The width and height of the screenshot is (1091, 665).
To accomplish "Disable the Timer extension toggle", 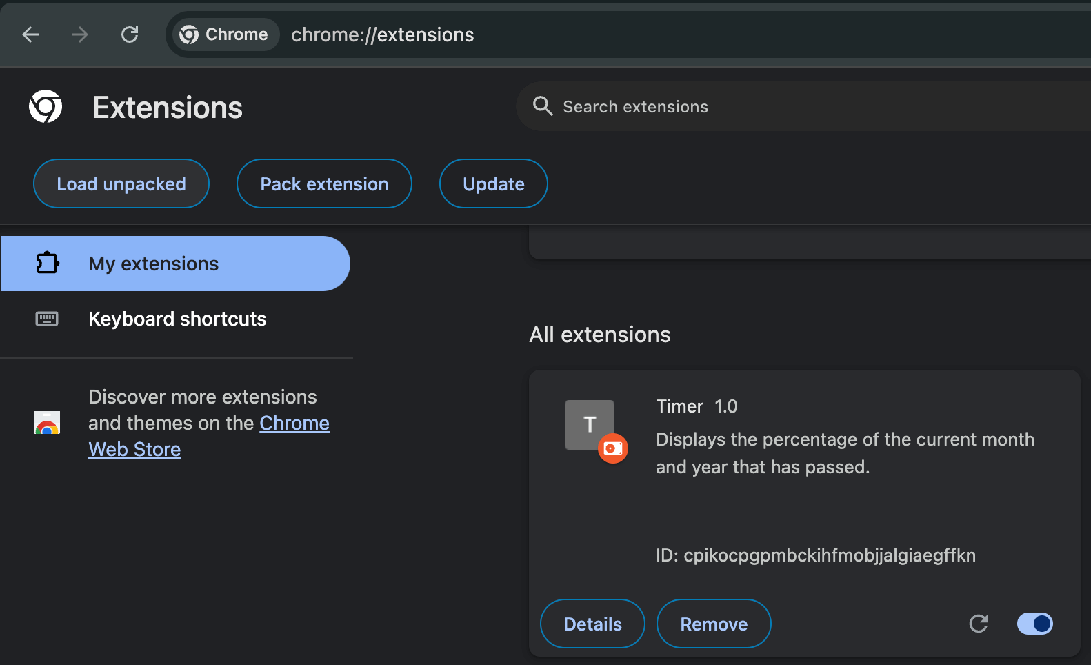I will (1034, 624).
